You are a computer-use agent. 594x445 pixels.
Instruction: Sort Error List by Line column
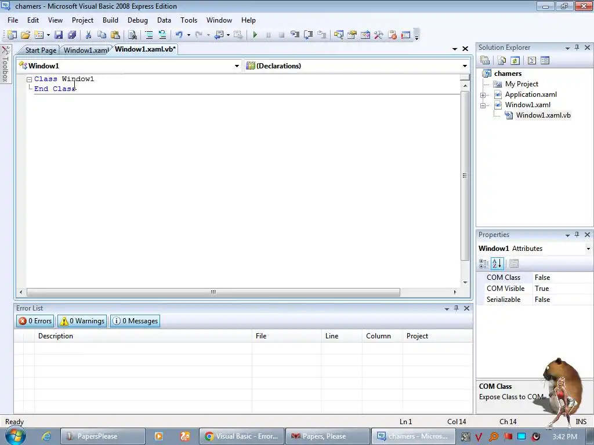point(342,336)
